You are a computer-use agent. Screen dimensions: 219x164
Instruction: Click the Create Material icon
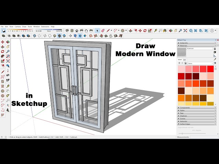click(215, 52)
